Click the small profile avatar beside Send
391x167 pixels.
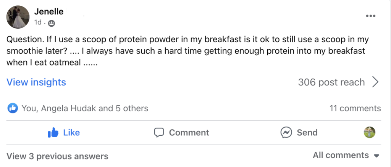(x=370, y=132)
